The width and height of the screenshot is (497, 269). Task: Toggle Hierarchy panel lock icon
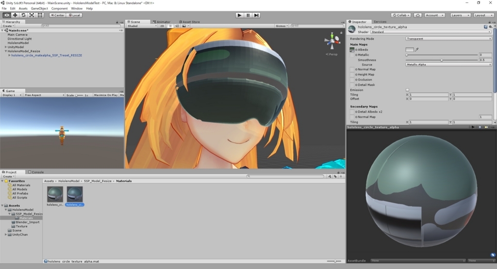(117, 22)
